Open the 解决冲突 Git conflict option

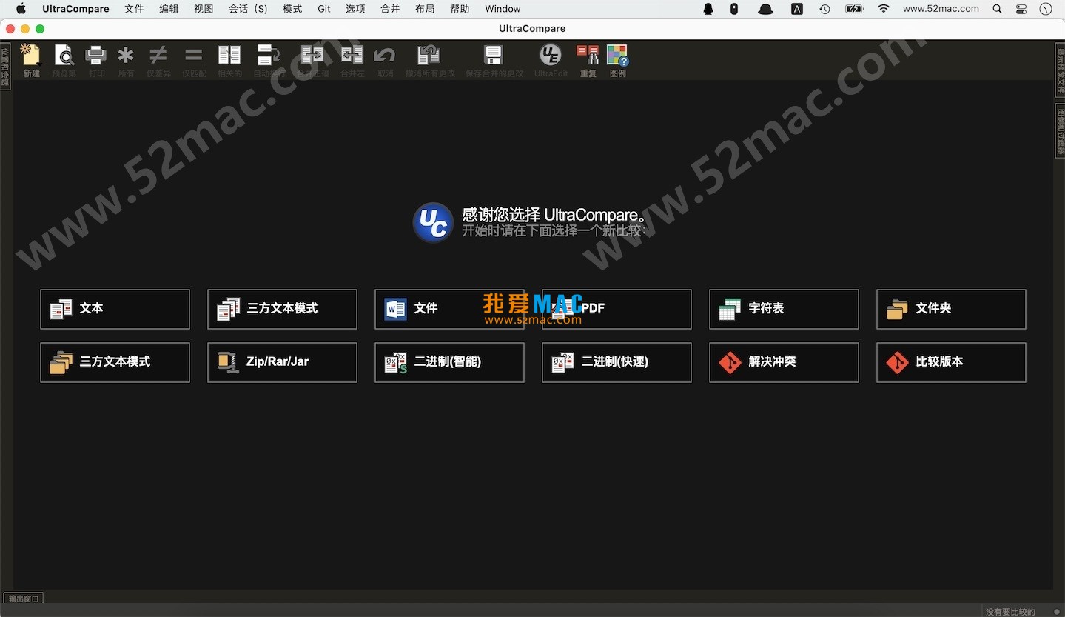coord(784,362)
